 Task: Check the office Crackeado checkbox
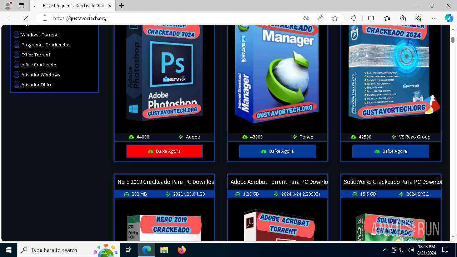[x=16, y=65]
